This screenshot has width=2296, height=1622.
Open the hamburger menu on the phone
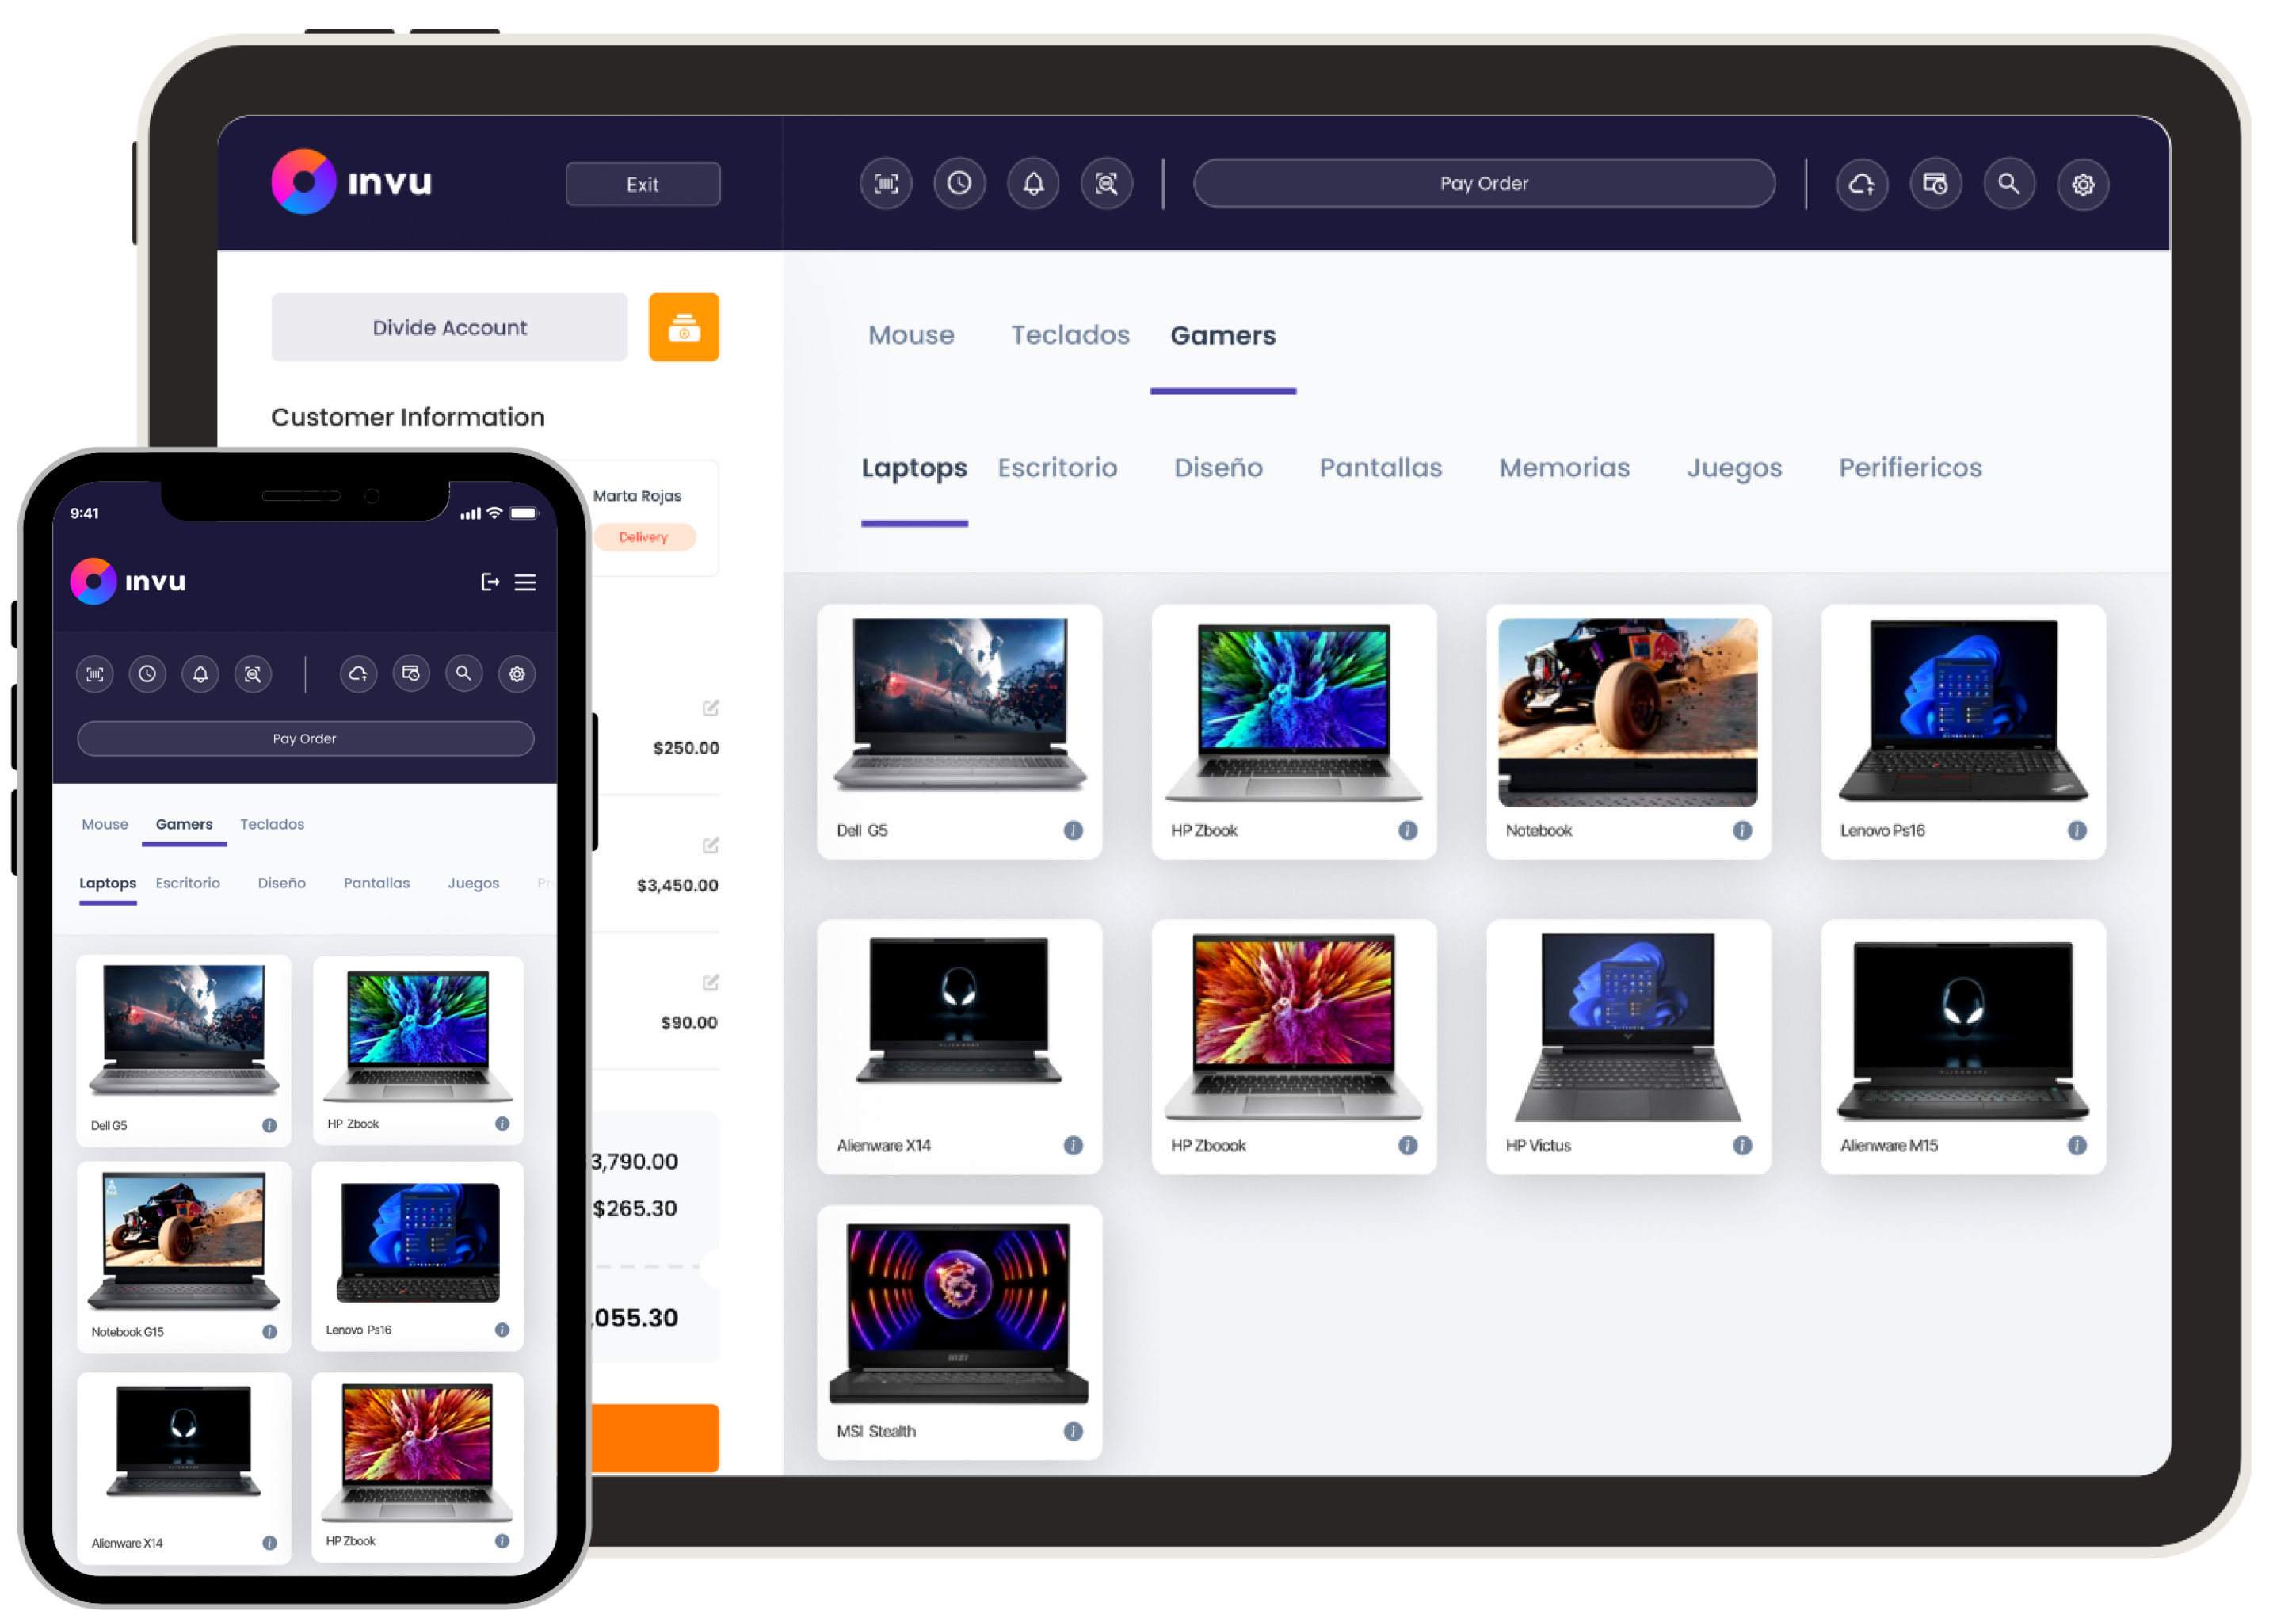(x=525, y=582)
